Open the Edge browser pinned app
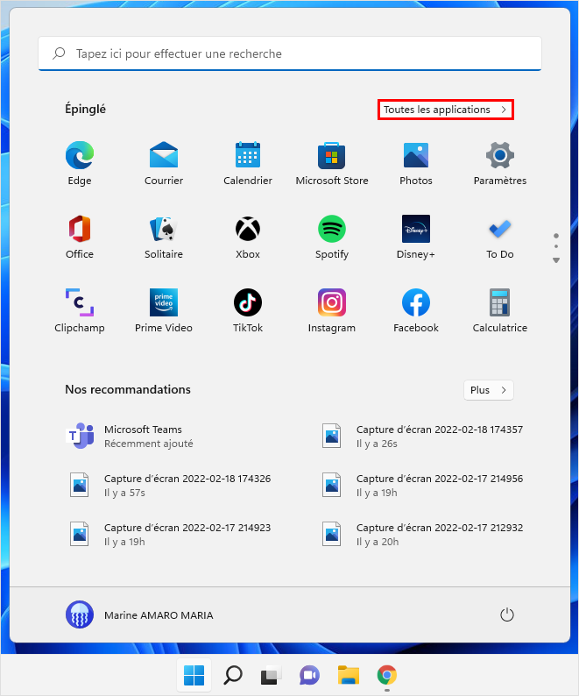The image size is (579, 696). (80, 163)
